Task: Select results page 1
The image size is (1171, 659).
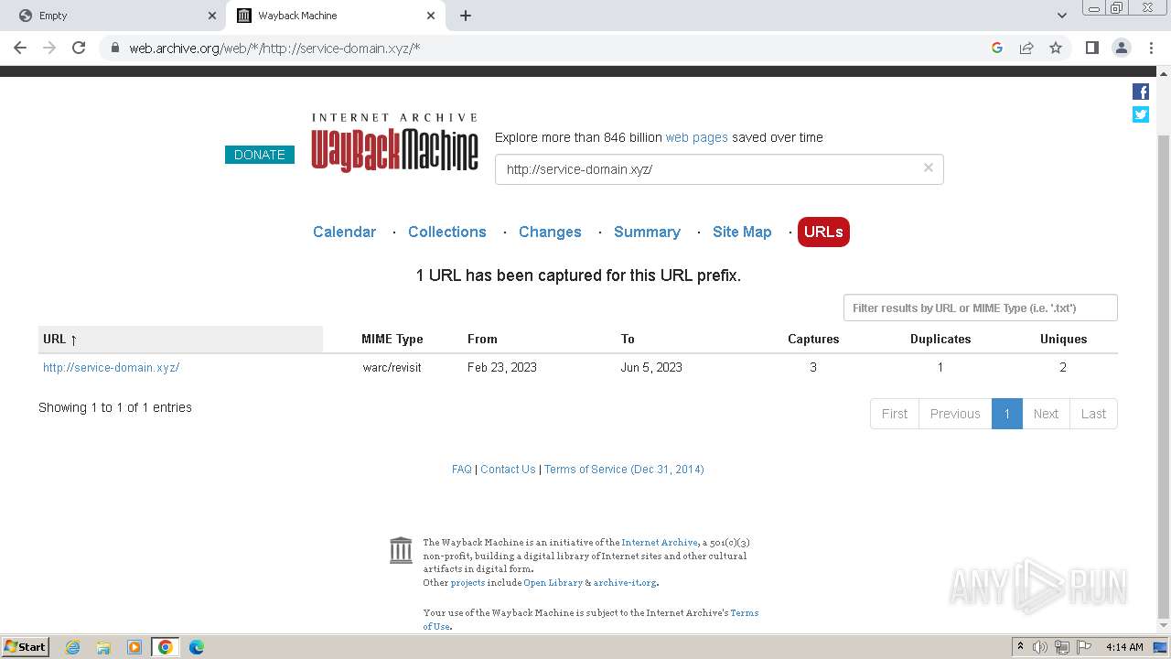Action: coord(1006,414)
